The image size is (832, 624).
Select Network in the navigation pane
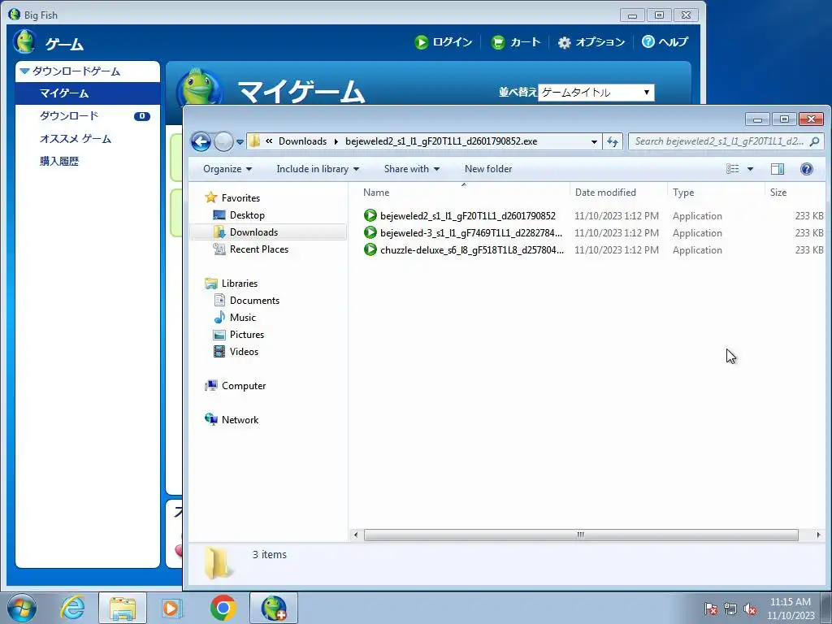pos(240,420)
